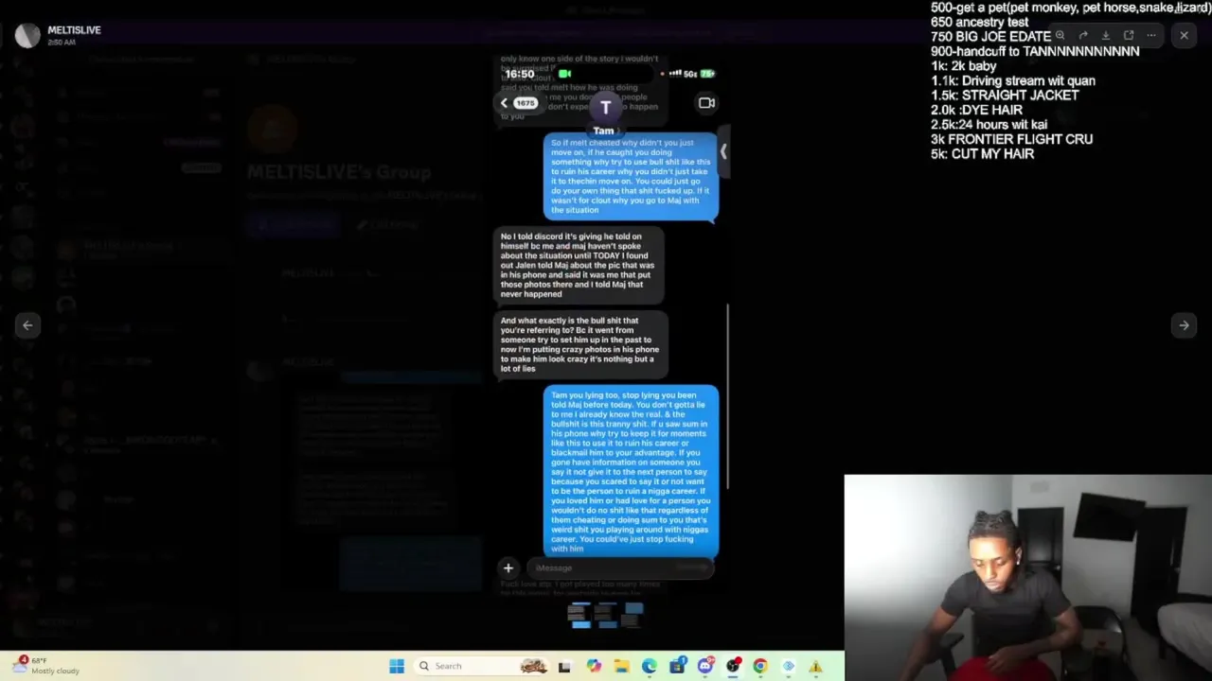Open Microsoft Edge from the taskbar

pos(649,666)
